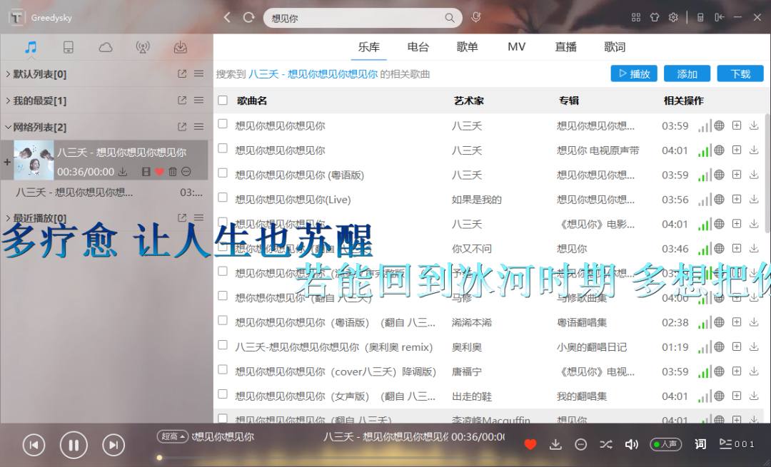Switch to the 电台 tab
Image resolution: width=771 pixels, height=467 pixels.
click(x=418, y=47)
